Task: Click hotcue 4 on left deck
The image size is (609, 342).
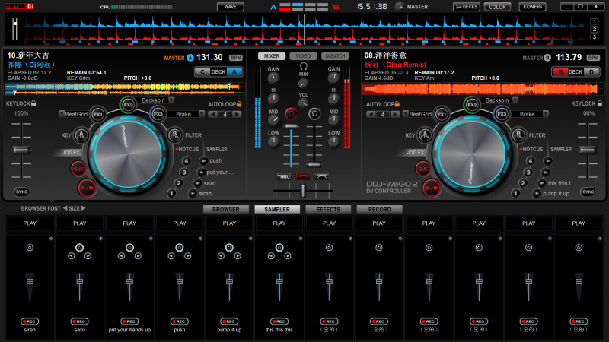Action: pos(187,160)
